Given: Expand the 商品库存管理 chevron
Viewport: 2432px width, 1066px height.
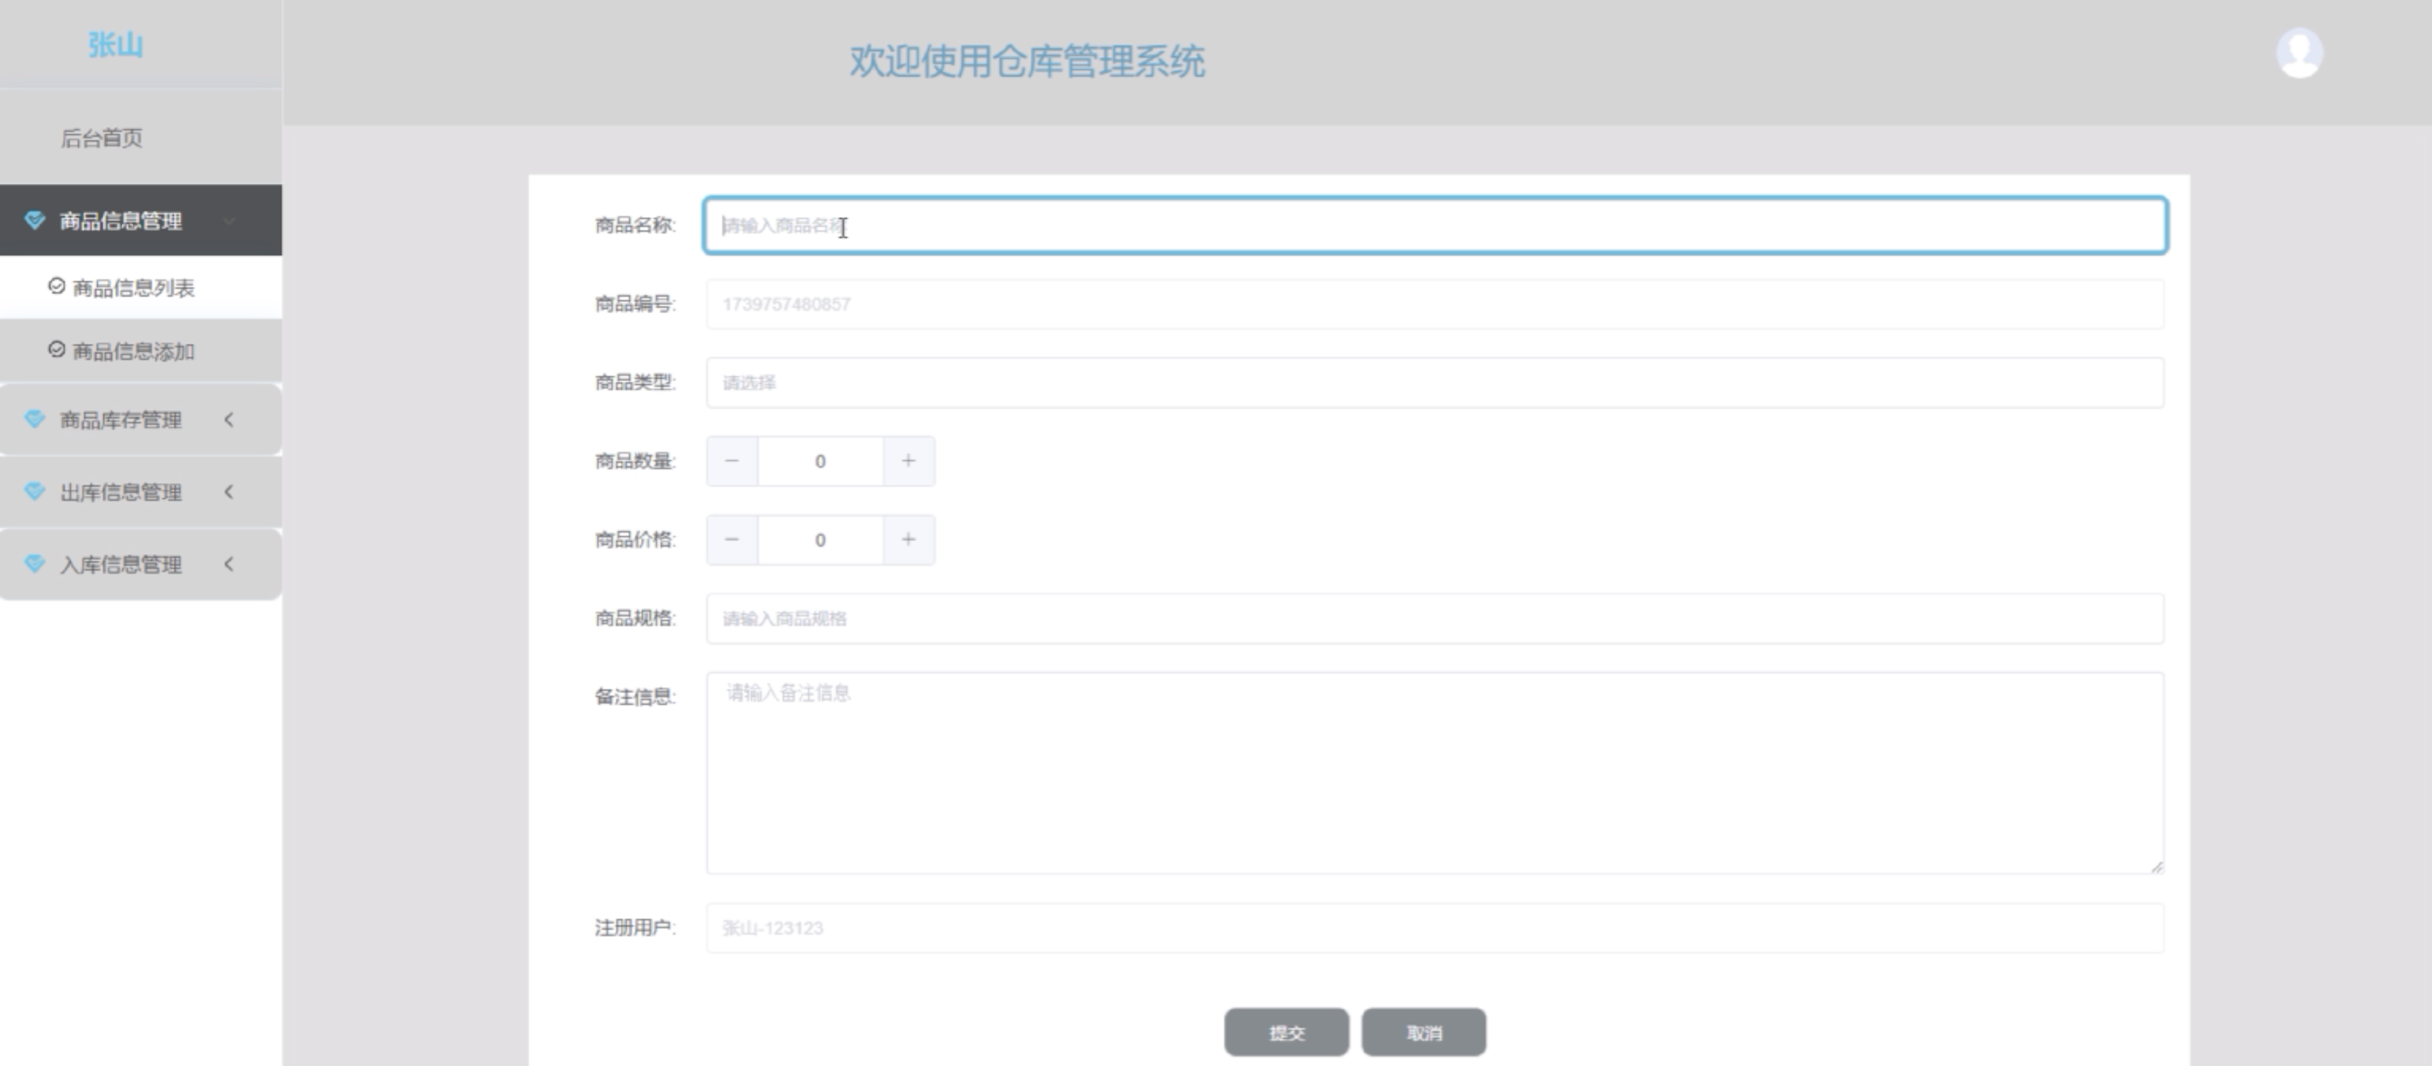Looking at the screenshot, I should tap(229, 419).
